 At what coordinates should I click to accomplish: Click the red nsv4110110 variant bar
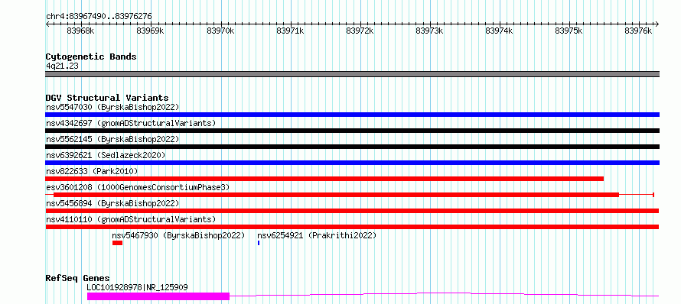[x=352, y=227]
